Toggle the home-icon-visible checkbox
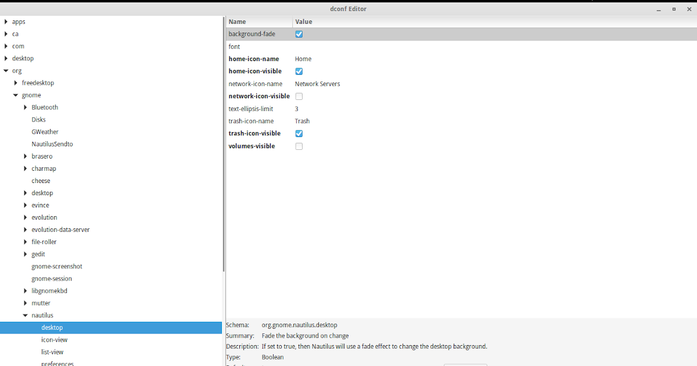The image size is (697, 366). coord(299,71)
